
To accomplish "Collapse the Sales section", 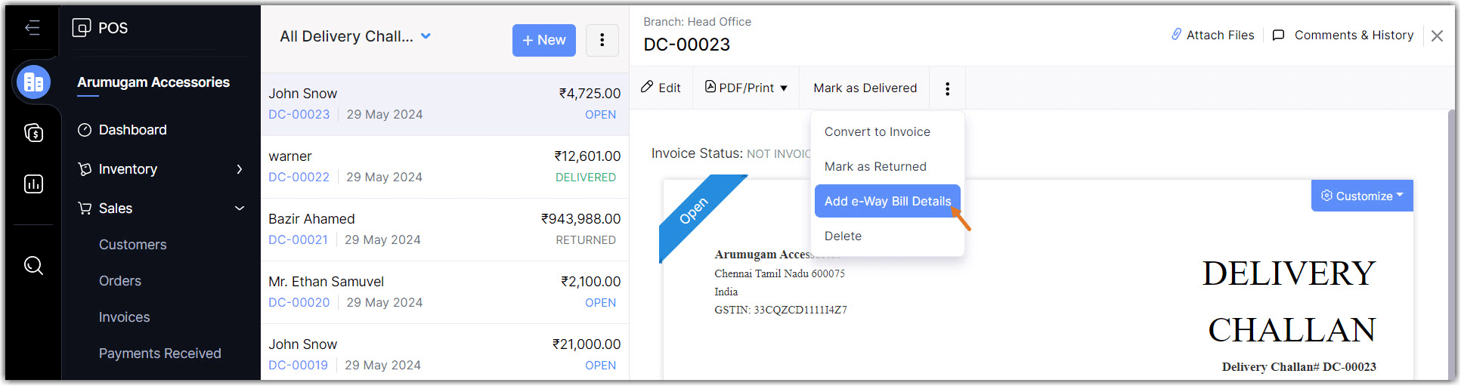I will click(239, 208).
